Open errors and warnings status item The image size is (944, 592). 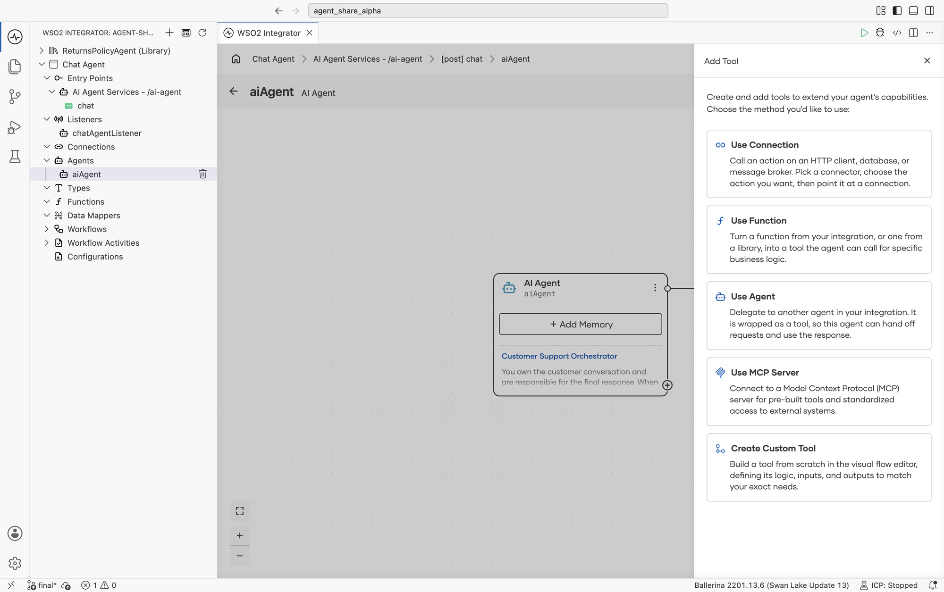[x=99, y=585]
